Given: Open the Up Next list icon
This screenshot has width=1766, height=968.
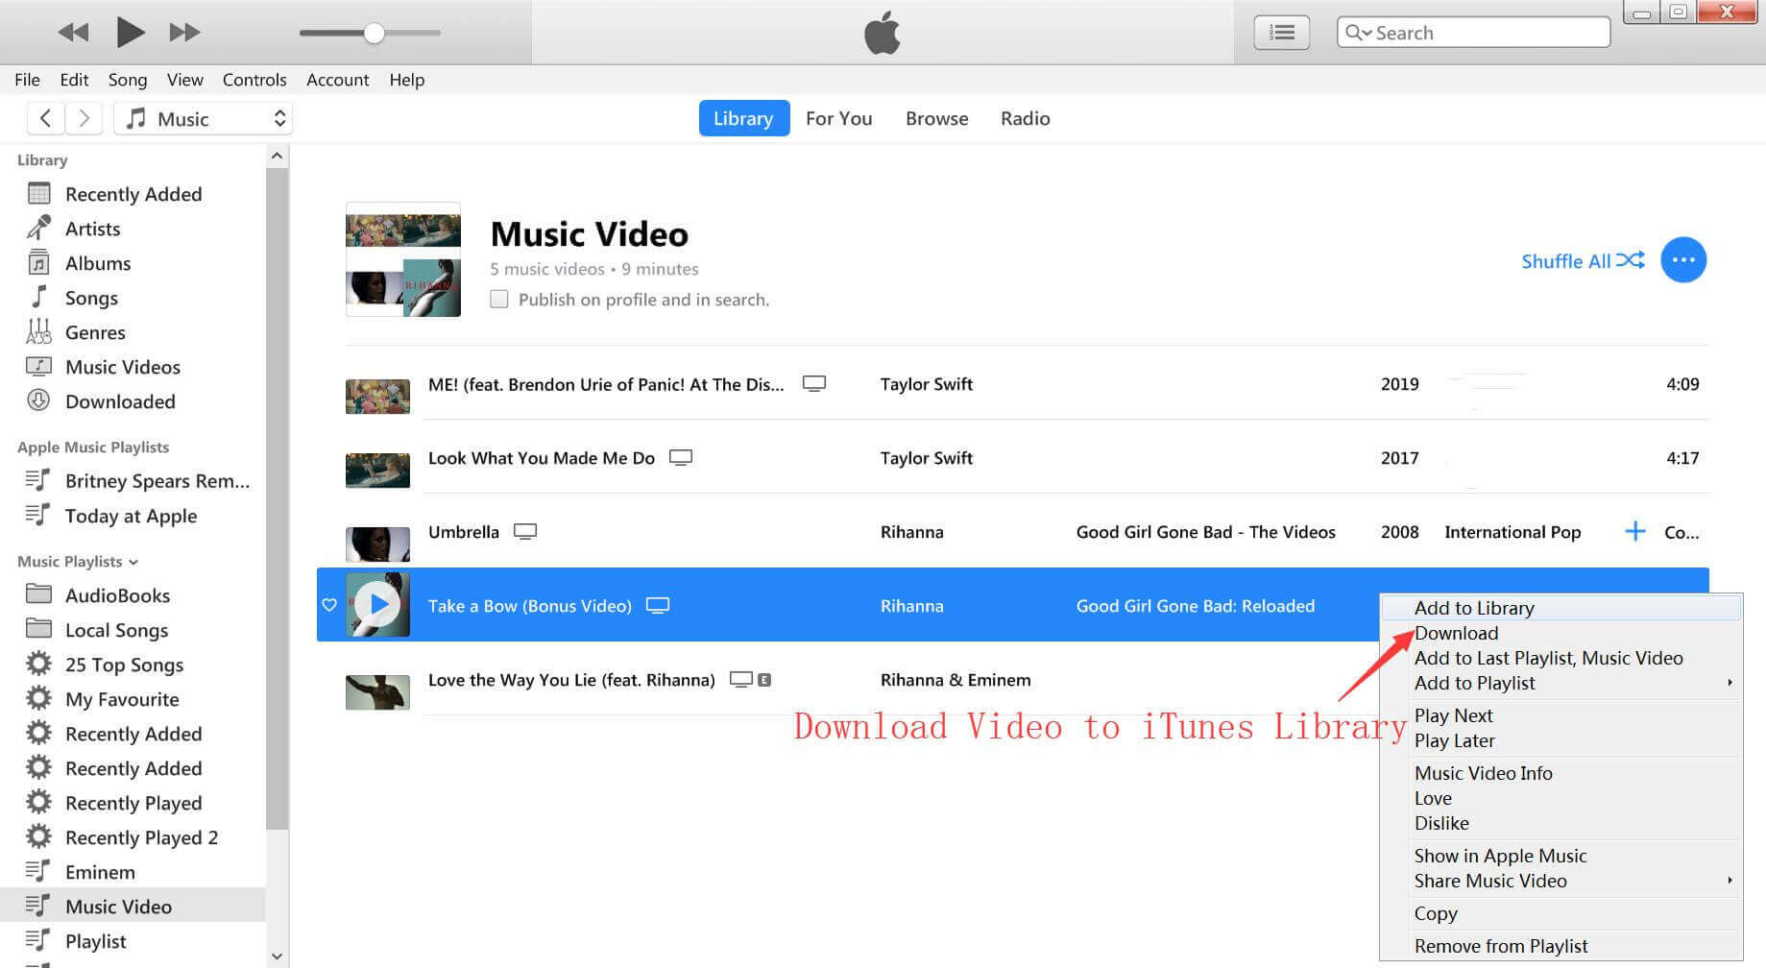Looking at the screenshot, I should click(1281, 33).
